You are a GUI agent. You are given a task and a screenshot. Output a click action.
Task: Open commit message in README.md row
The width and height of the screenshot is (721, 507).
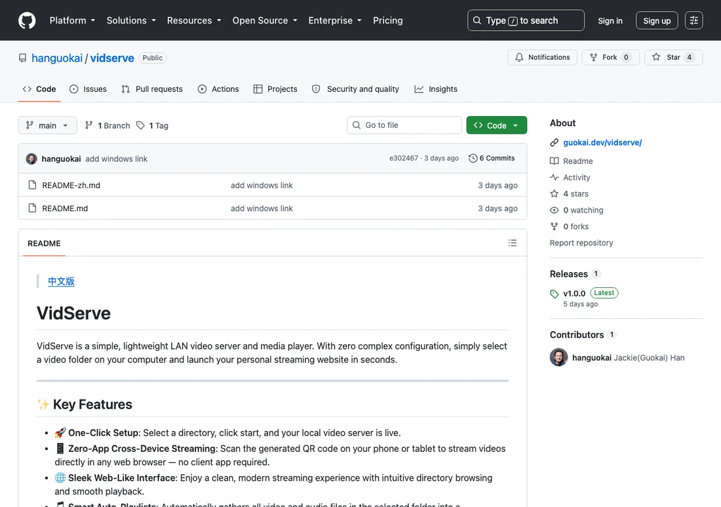pyautogui.click(x=262, y=209)
